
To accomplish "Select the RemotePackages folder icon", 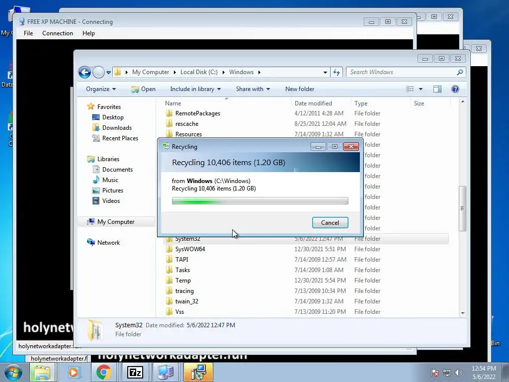I will coord(169,113).
